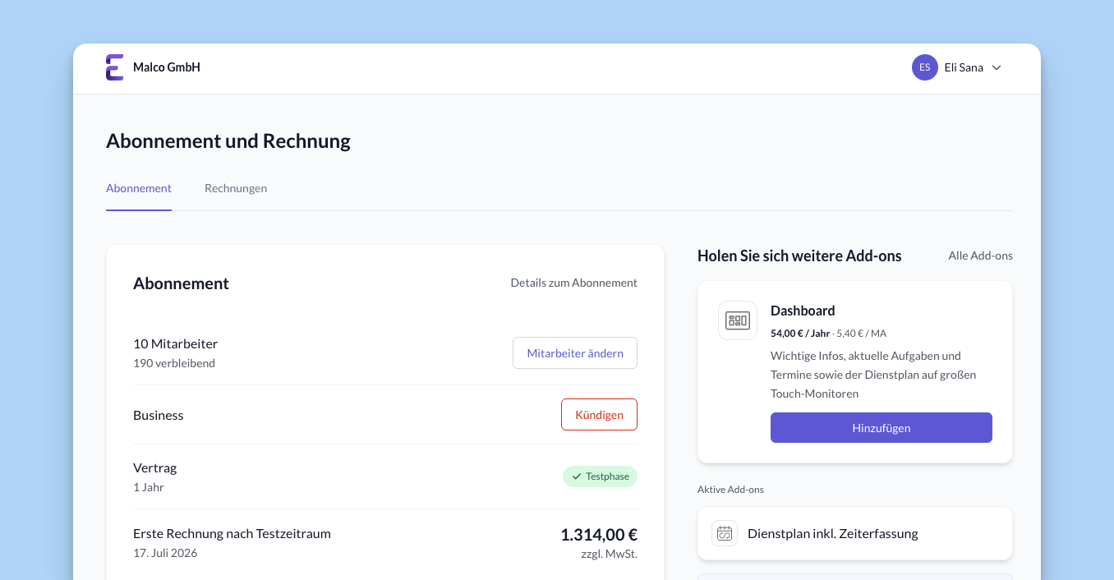
Task: Click the 190 verbleibend text
Action: tap(174, 363)
